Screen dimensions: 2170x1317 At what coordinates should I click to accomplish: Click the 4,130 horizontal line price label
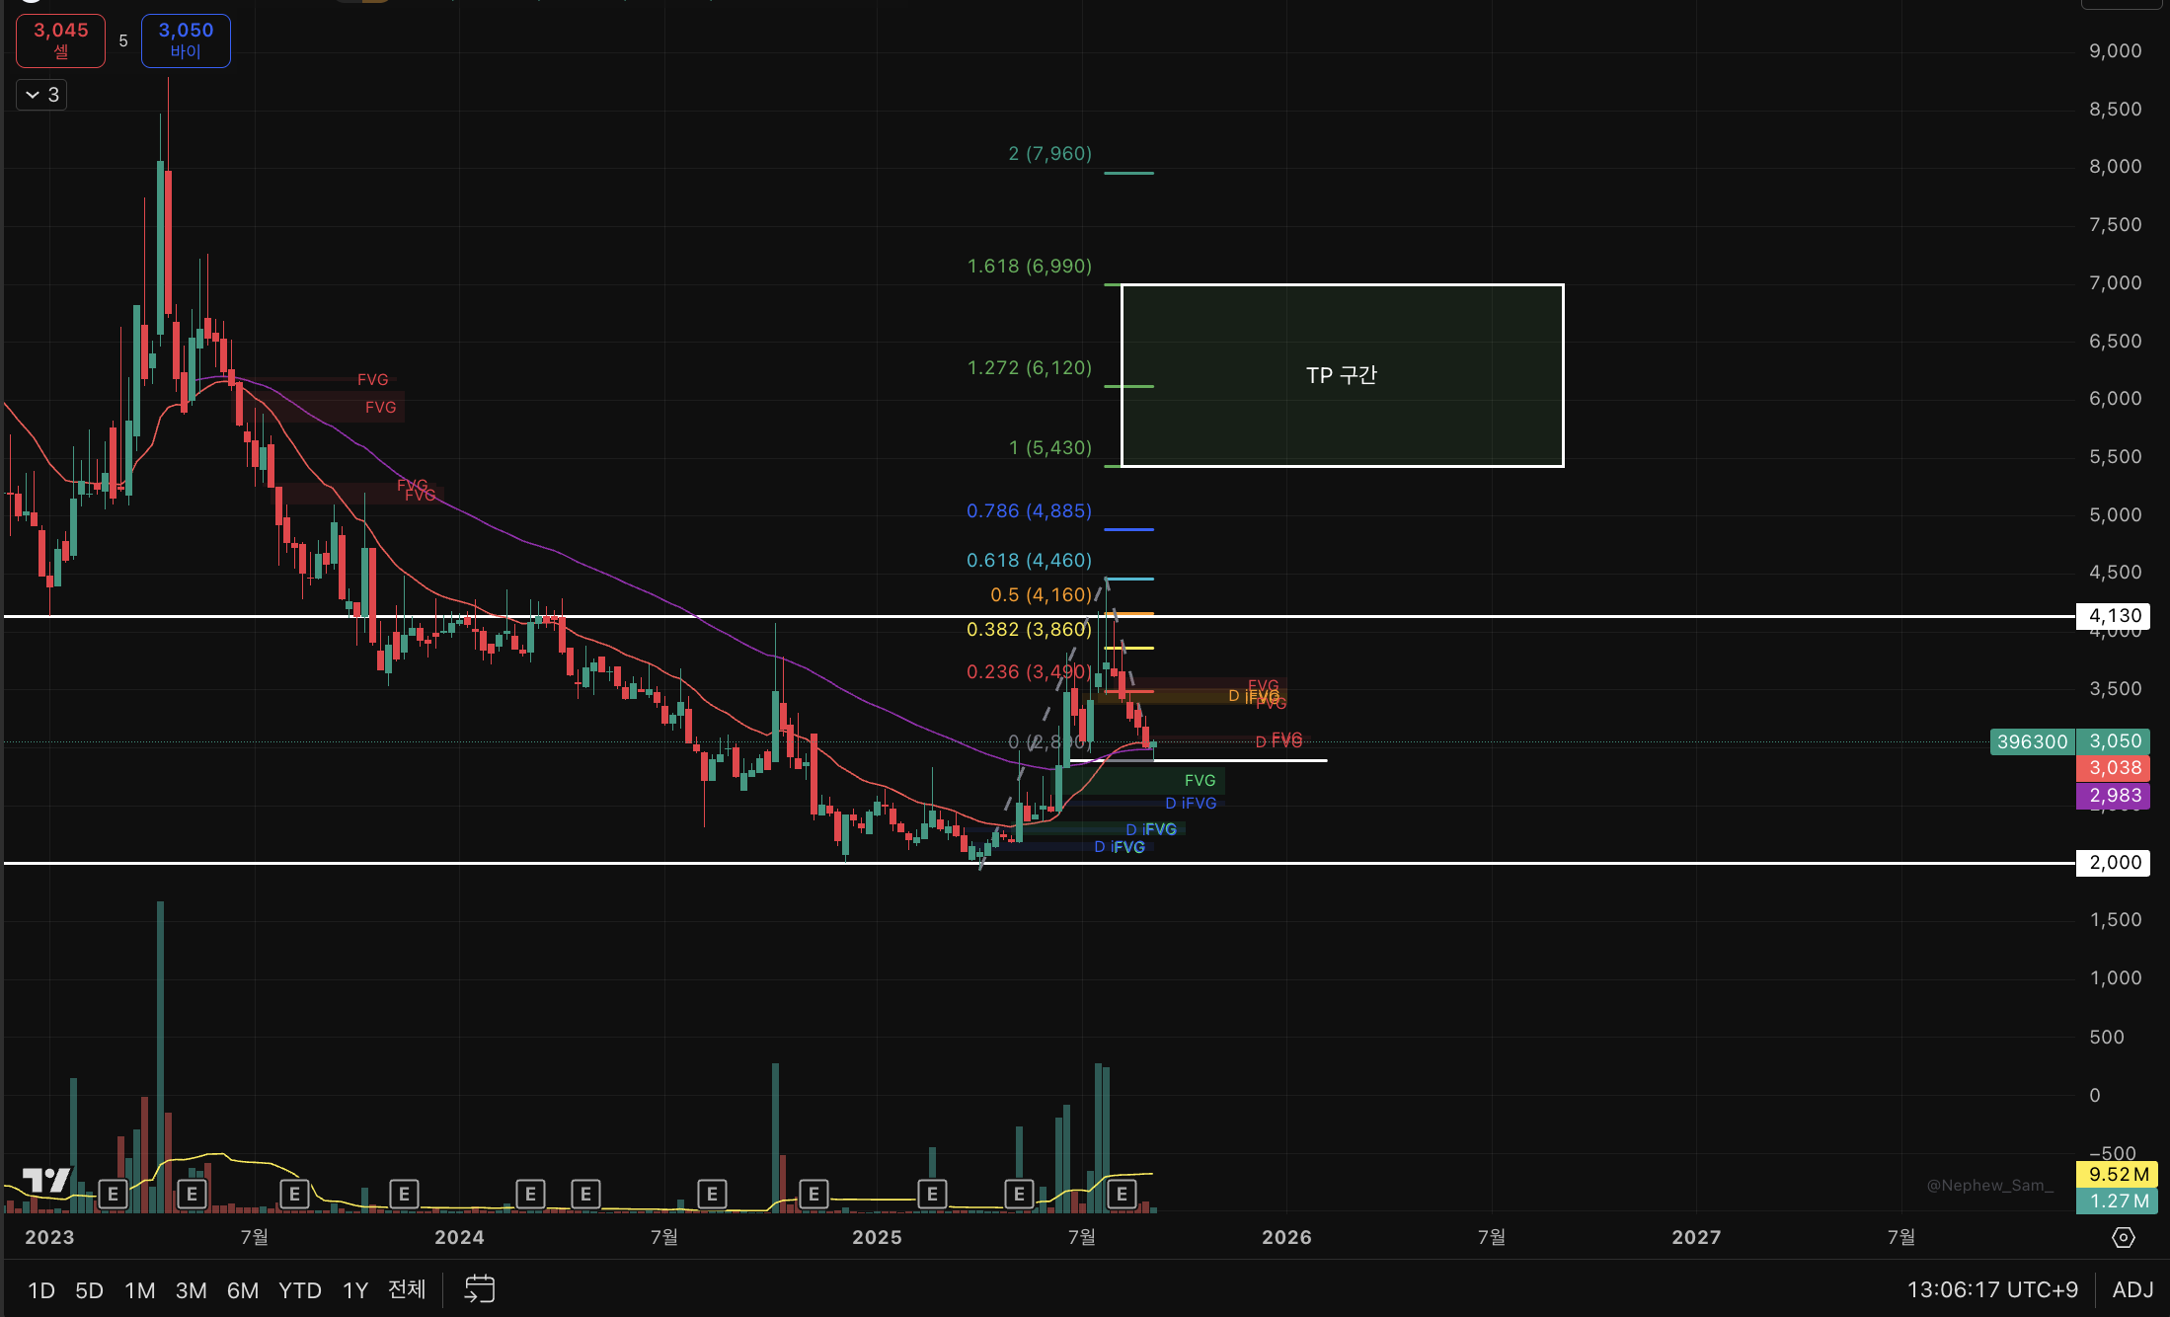2115,616
